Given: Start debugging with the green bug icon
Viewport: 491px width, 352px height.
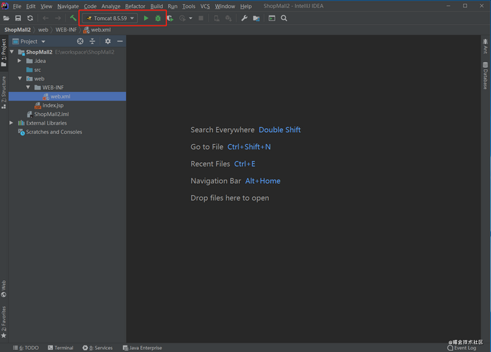Looking at the screenshot, I should (158, 18).
